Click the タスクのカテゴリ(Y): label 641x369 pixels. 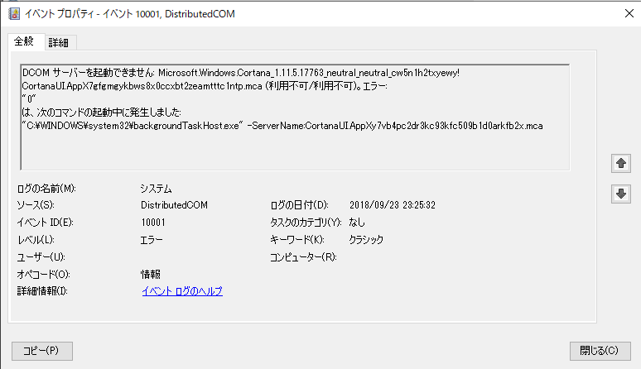click(306, 223)
